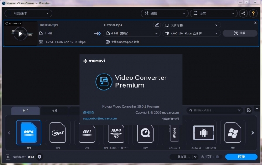Viewport: 262px width, 165px height.
Task: Go to previous format presets with left arrow
Action: click(x=9, y=133)
